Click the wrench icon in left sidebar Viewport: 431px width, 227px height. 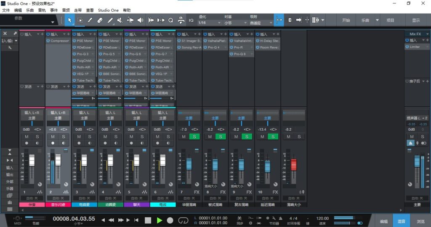tap(10, 48)
